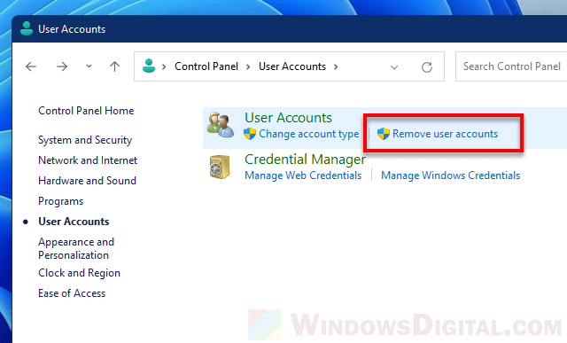Image resolution: width=567 pixels, height=343 pixels.
Task: Open Control Panel Home
Action: coord(86,111)
